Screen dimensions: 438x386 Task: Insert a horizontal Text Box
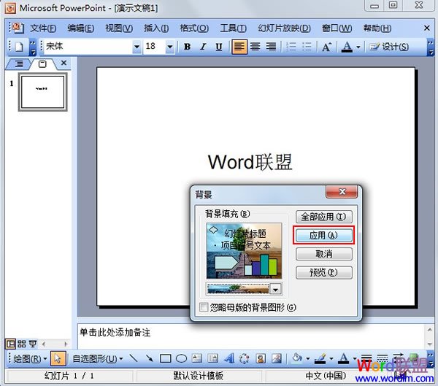[x=197, y=358]
